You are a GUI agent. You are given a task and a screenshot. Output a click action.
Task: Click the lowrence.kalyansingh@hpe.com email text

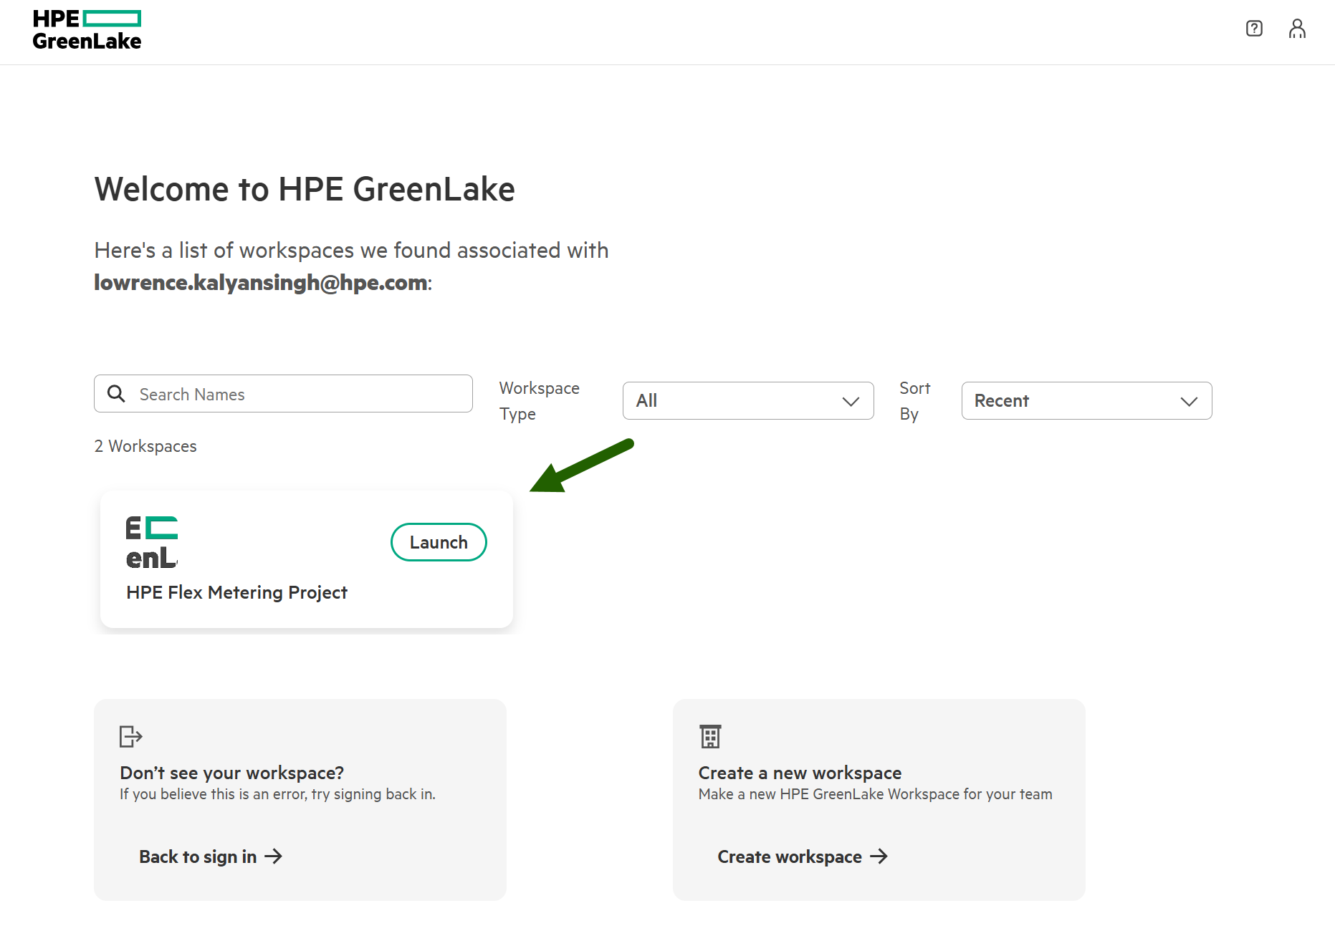(261, 283)
